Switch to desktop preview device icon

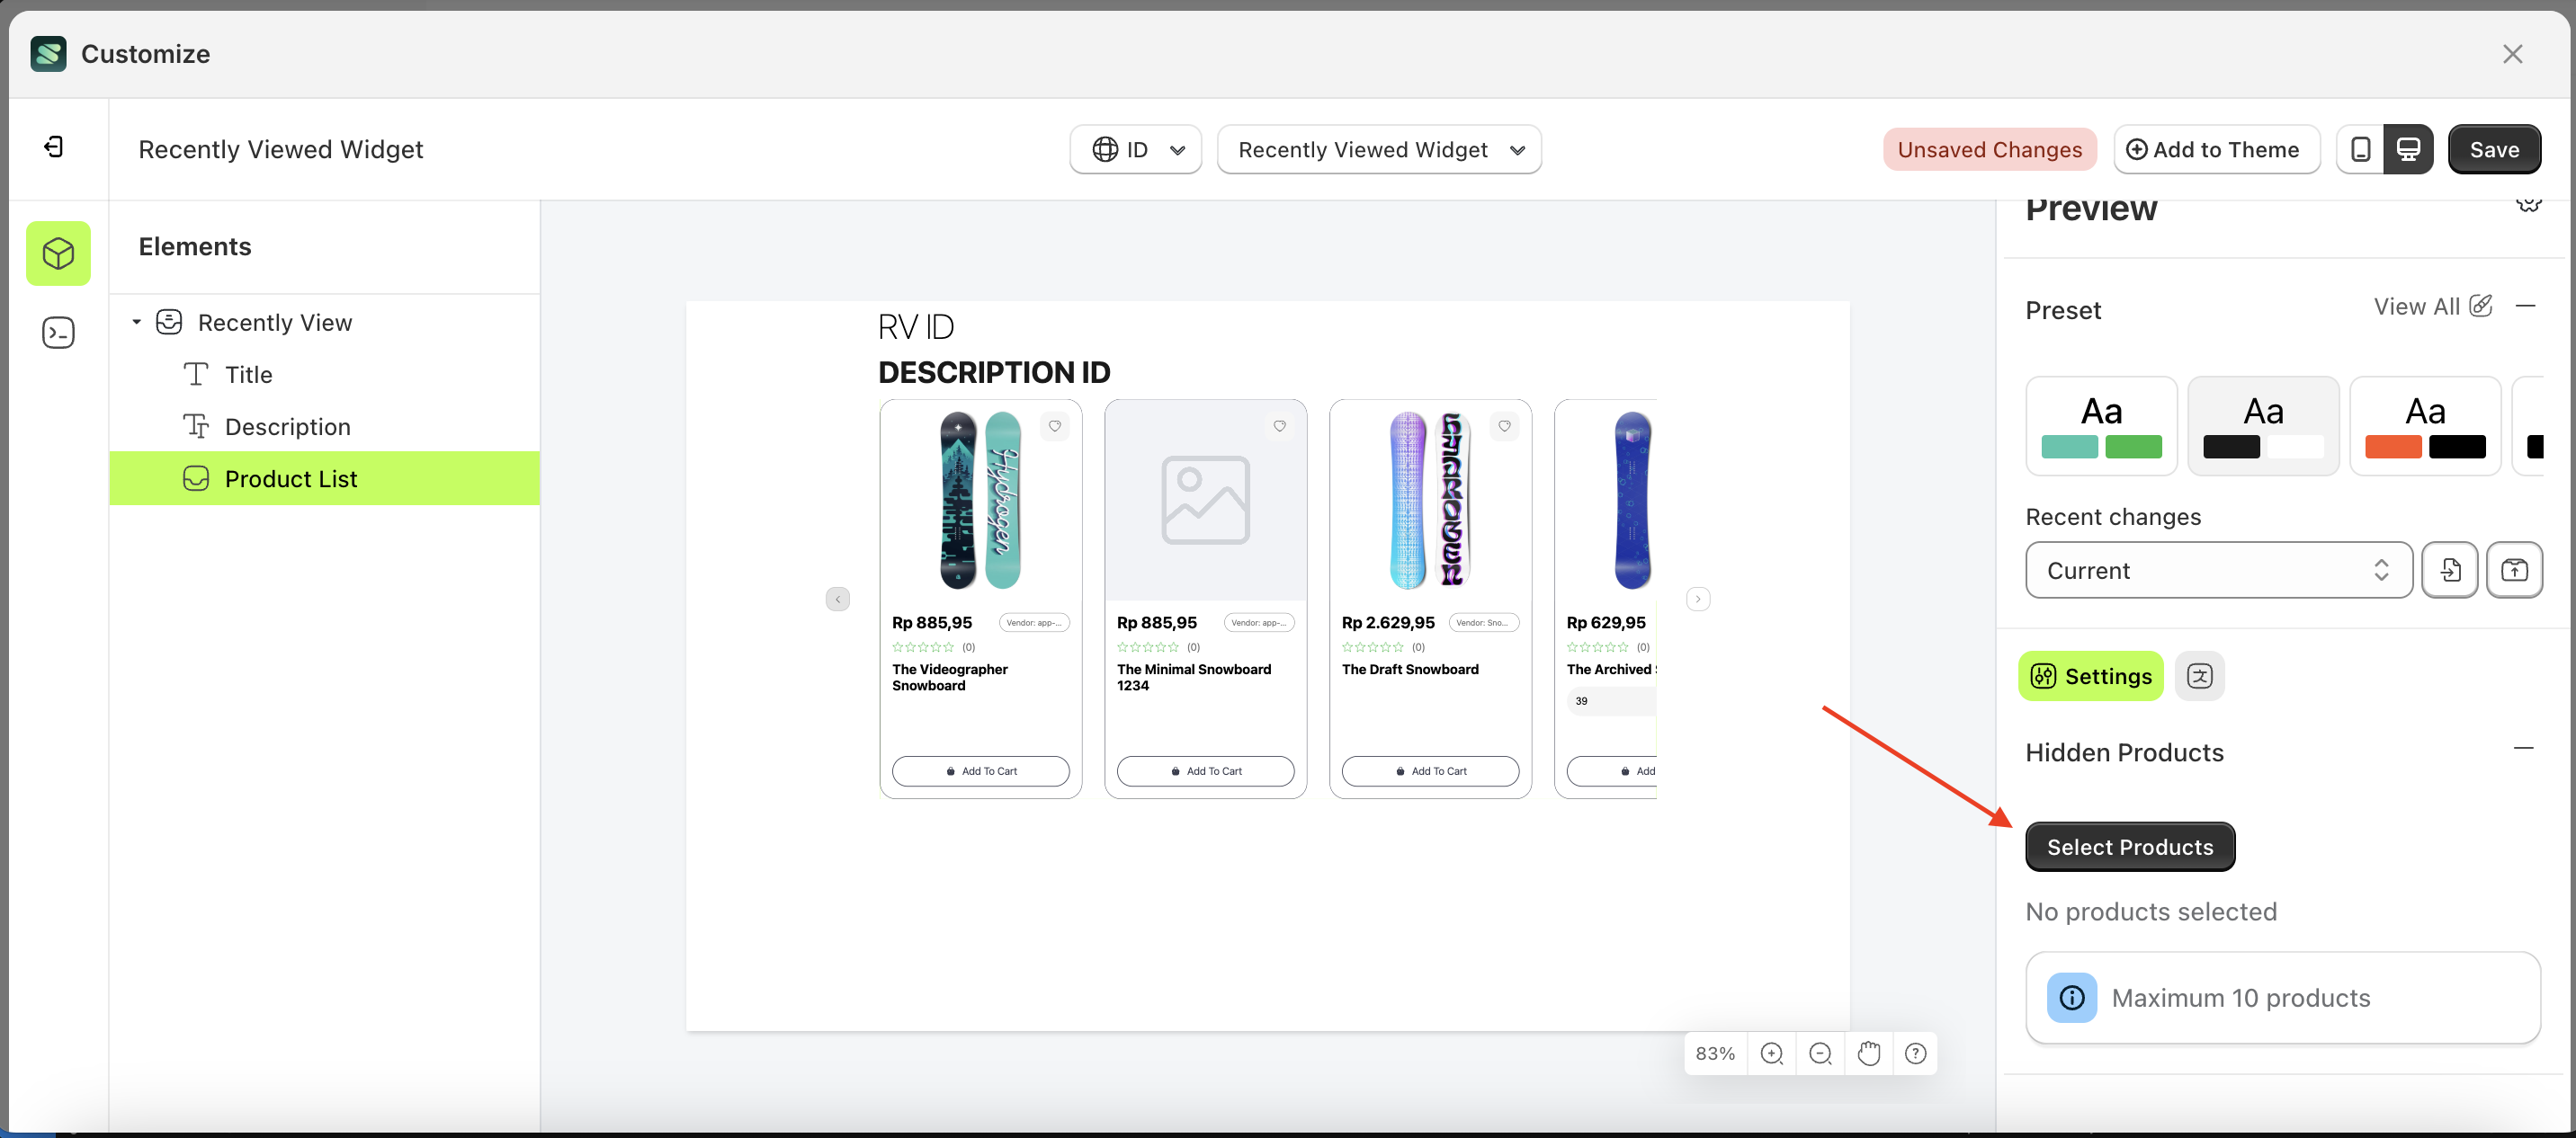(x=2408, y=150)
